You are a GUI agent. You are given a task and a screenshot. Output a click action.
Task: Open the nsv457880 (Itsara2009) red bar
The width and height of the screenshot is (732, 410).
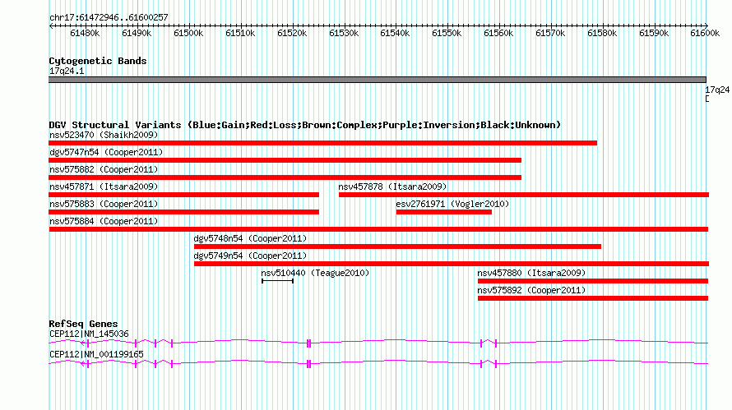(593, 281)
